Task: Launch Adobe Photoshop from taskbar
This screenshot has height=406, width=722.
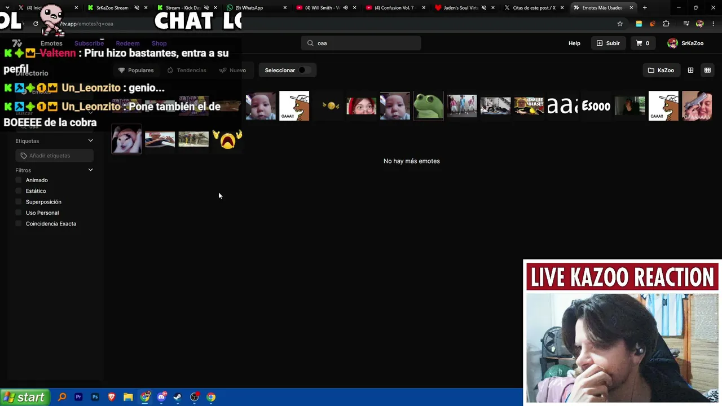Action: click(95, 397)
